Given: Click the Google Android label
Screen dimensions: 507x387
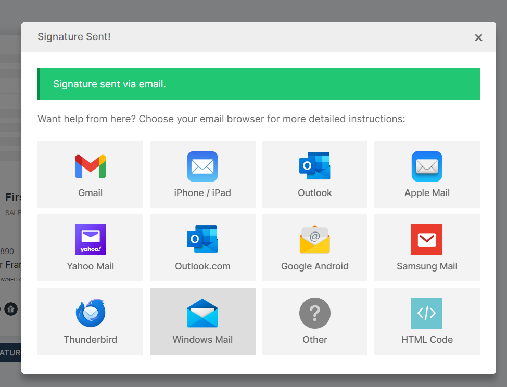Looking at the screenshot, I should coord(314,266).
